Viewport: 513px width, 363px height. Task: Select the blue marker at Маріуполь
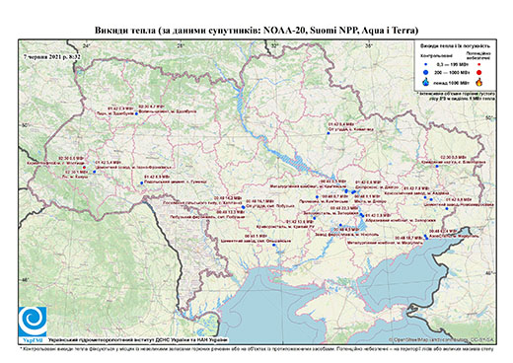click(426, 237)
